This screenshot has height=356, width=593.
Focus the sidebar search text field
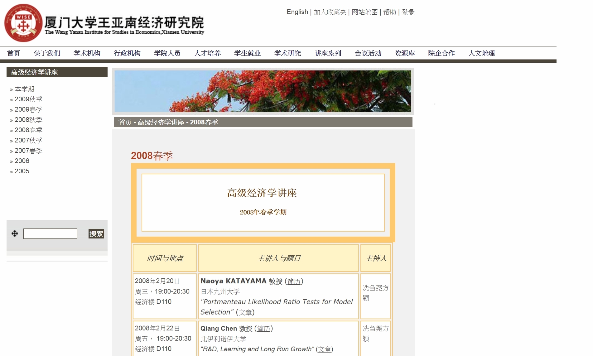tap(50, 234)
